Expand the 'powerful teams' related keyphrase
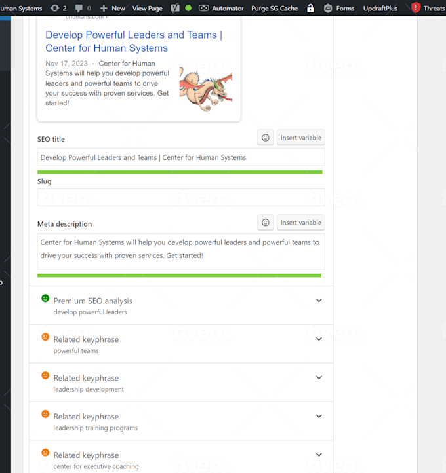The image size is (446, 473). [319, 339]
